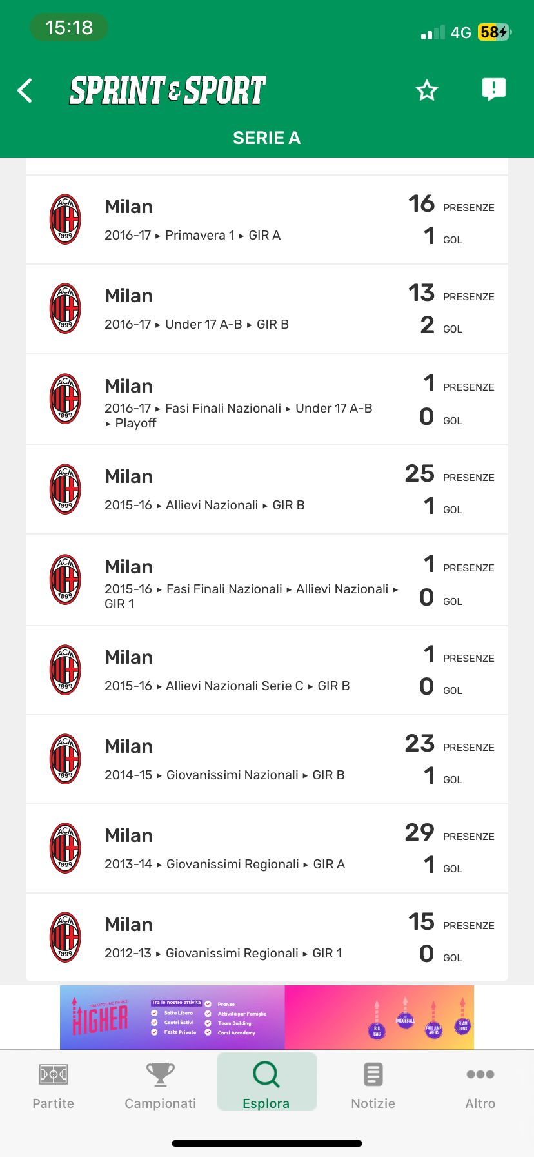
Task: Select the Esplora search tab
Action: (266, 1085)
